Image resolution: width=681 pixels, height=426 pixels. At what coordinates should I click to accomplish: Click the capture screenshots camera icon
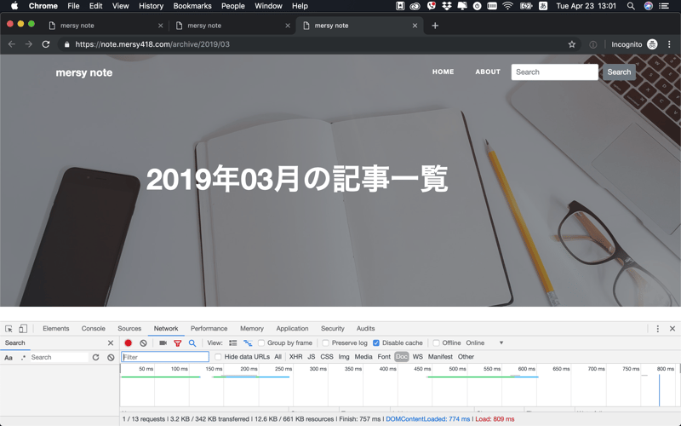coord(163,343)
